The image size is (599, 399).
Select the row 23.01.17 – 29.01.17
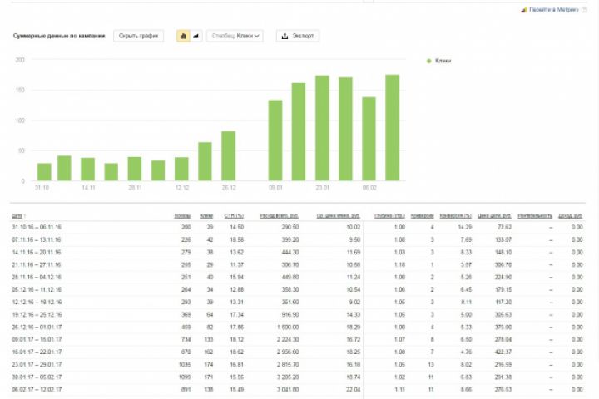tap(297, 365)
